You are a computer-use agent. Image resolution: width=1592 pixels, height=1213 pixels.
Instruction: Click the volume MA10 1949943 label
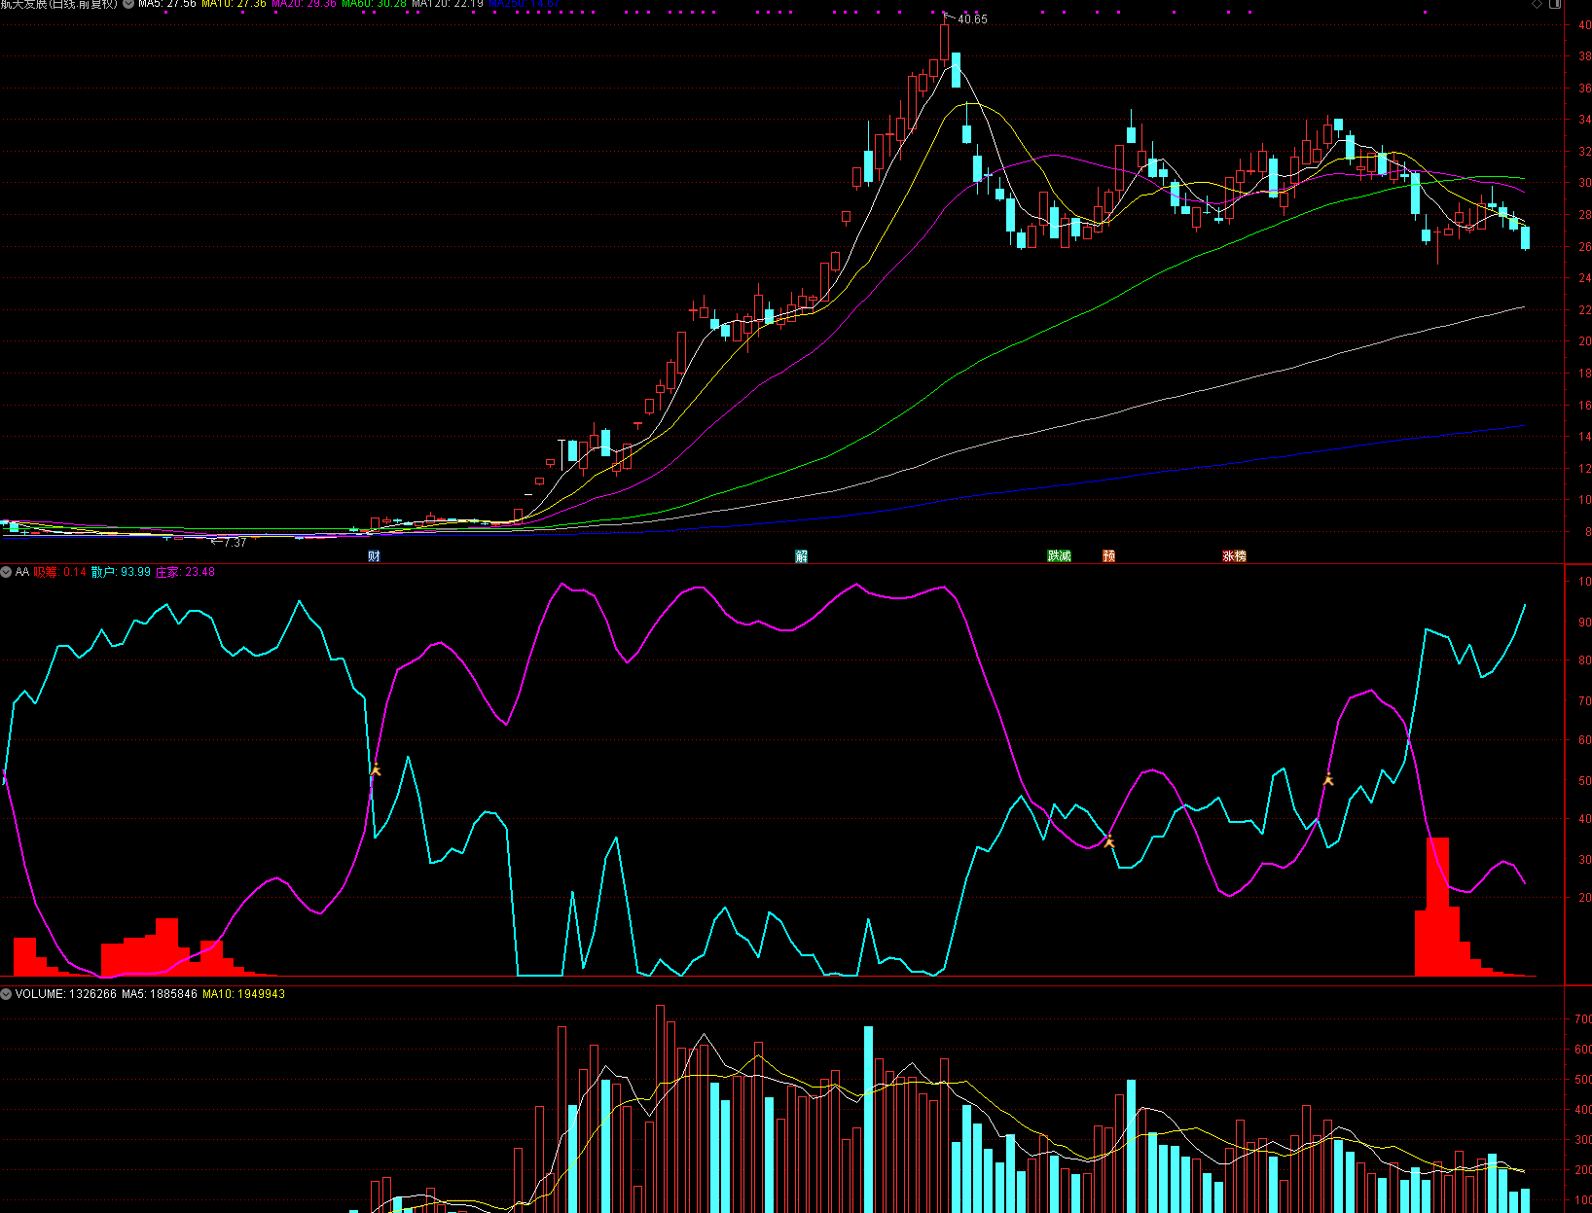[x=244, y=994]
